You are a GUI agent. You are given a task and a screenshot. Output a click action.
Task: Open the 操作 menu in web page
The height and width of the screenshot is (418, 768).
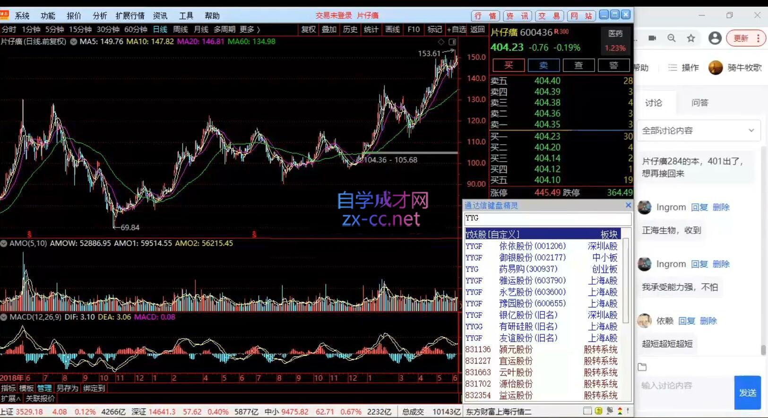[x=683, y=68]
